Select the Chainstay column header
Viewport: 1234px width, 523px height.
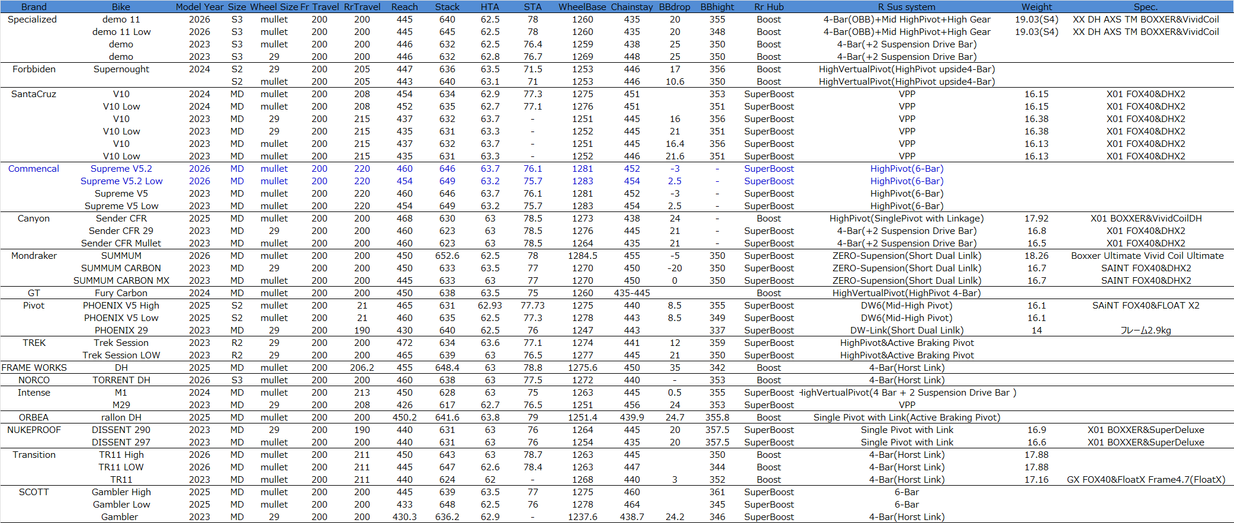(632, 7)
